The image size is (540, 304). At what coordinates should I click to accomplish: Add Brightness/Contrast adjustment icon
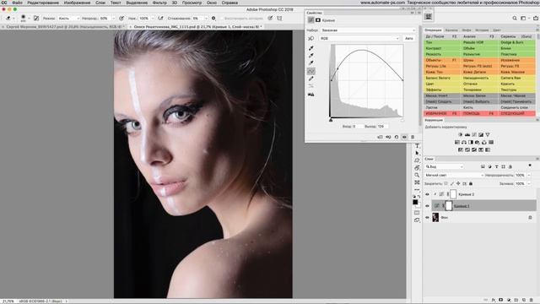pos(461,135)
